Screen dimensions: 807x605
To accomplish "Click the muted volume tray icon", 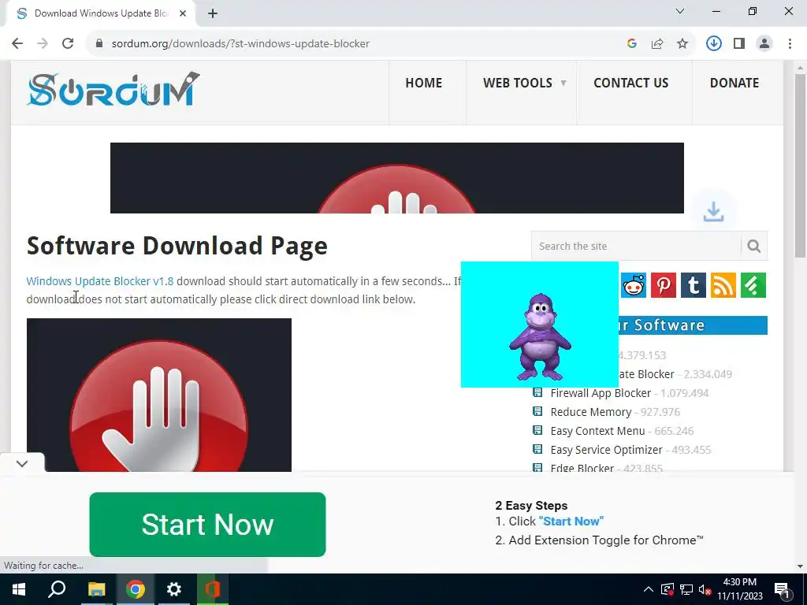I will click(705, 589).
